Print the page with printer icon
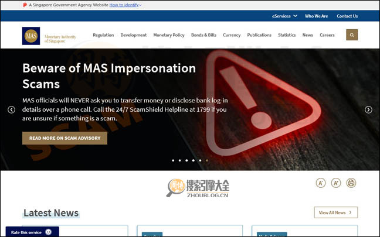 click(x=351, y=183)
